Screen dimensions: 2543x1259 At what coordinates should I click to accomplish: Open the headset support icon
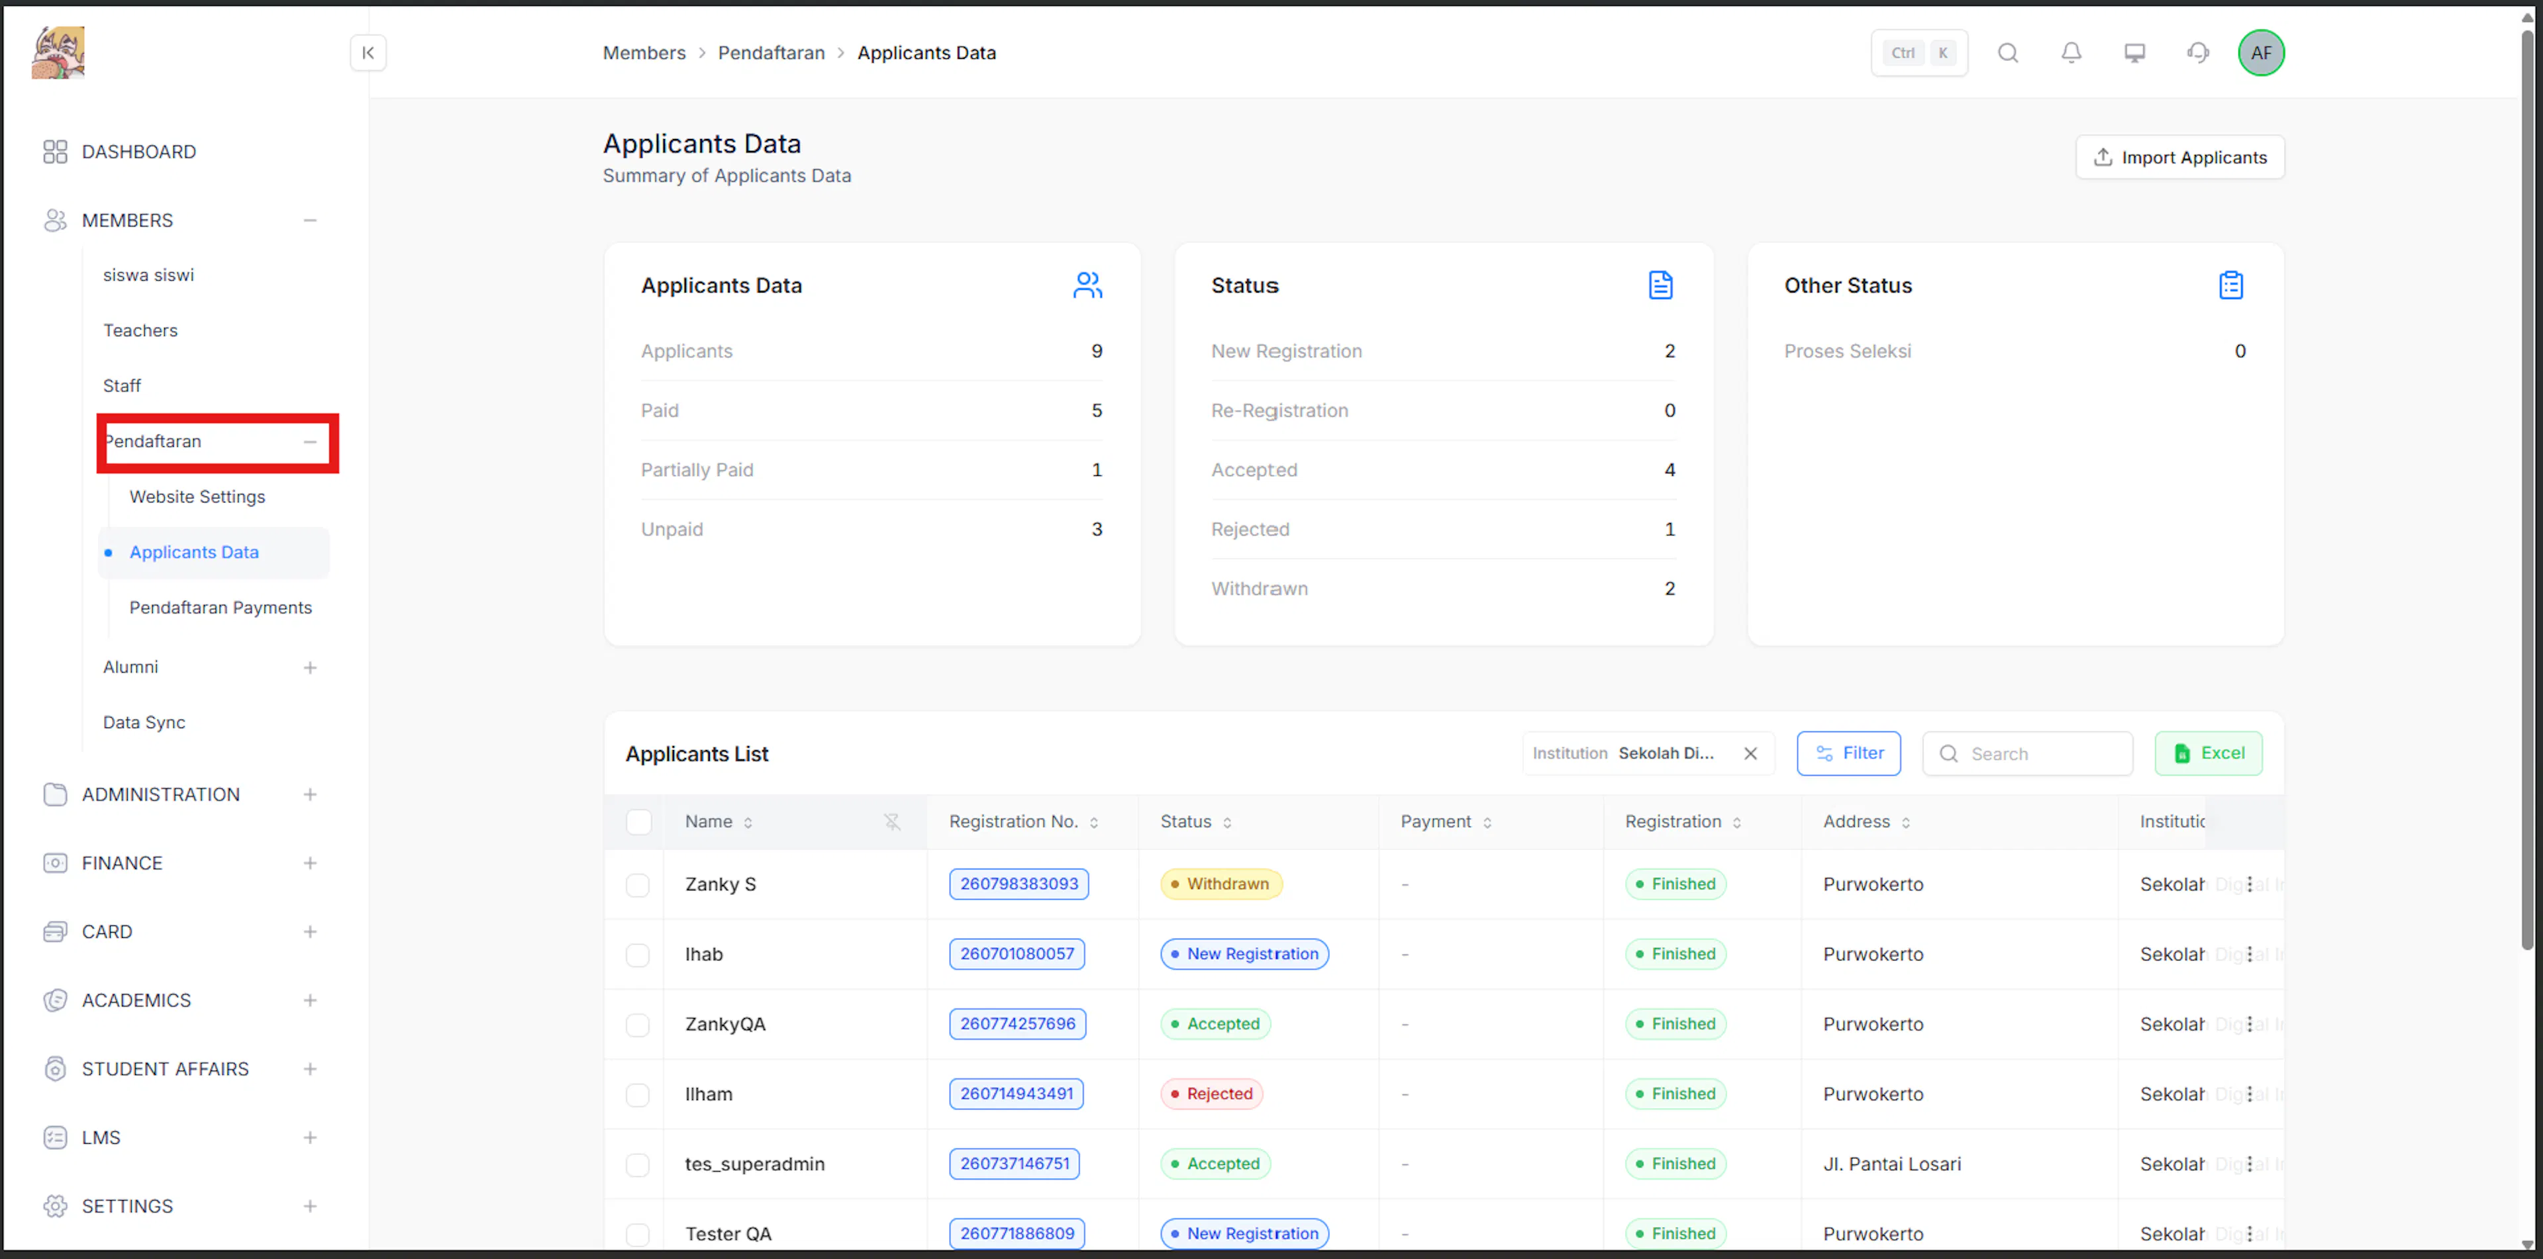[2197, 52]
